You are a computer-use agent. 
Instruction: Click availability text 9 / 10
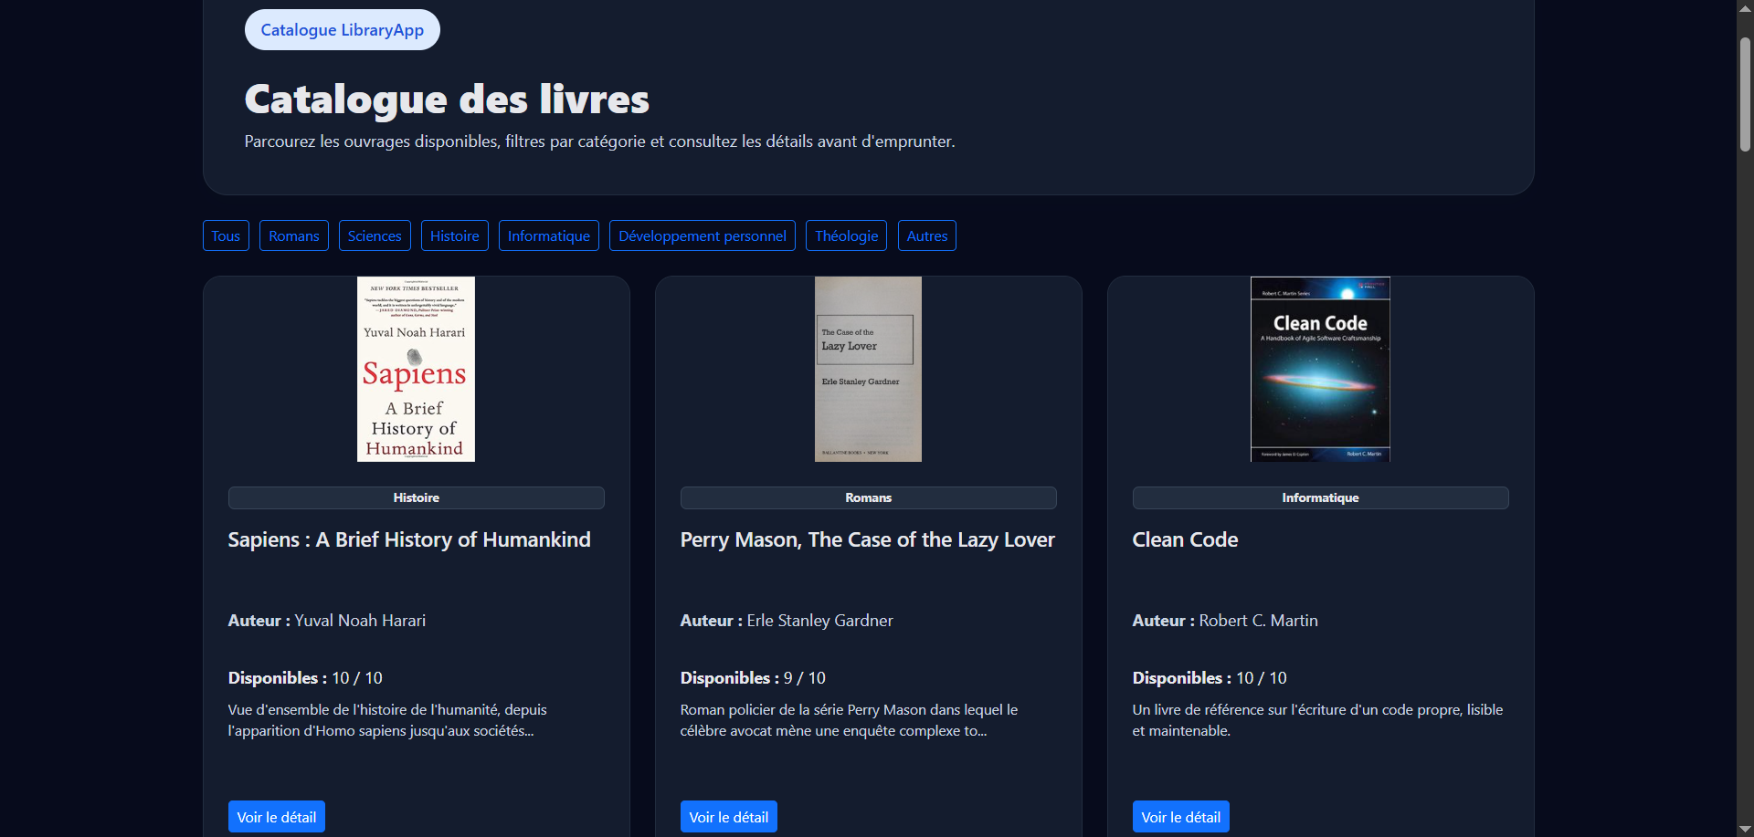click(x=805, y=678)
